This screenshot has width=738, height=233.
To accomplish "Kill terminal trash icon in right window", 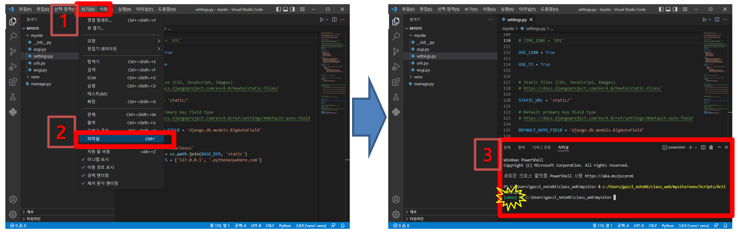I will pyautogui.click(x=711, y=147).
